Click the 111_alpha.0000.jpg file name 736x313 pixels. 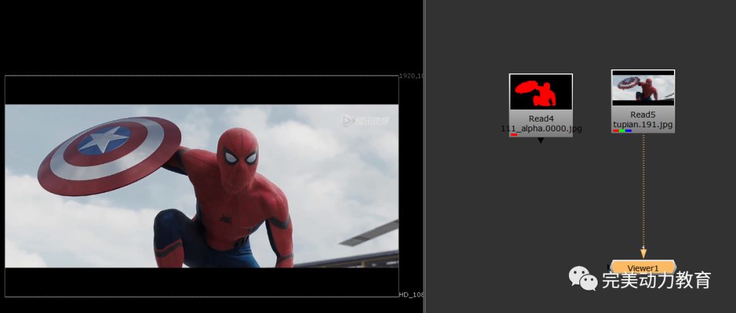pyautogui.click(x=541, y=128)
